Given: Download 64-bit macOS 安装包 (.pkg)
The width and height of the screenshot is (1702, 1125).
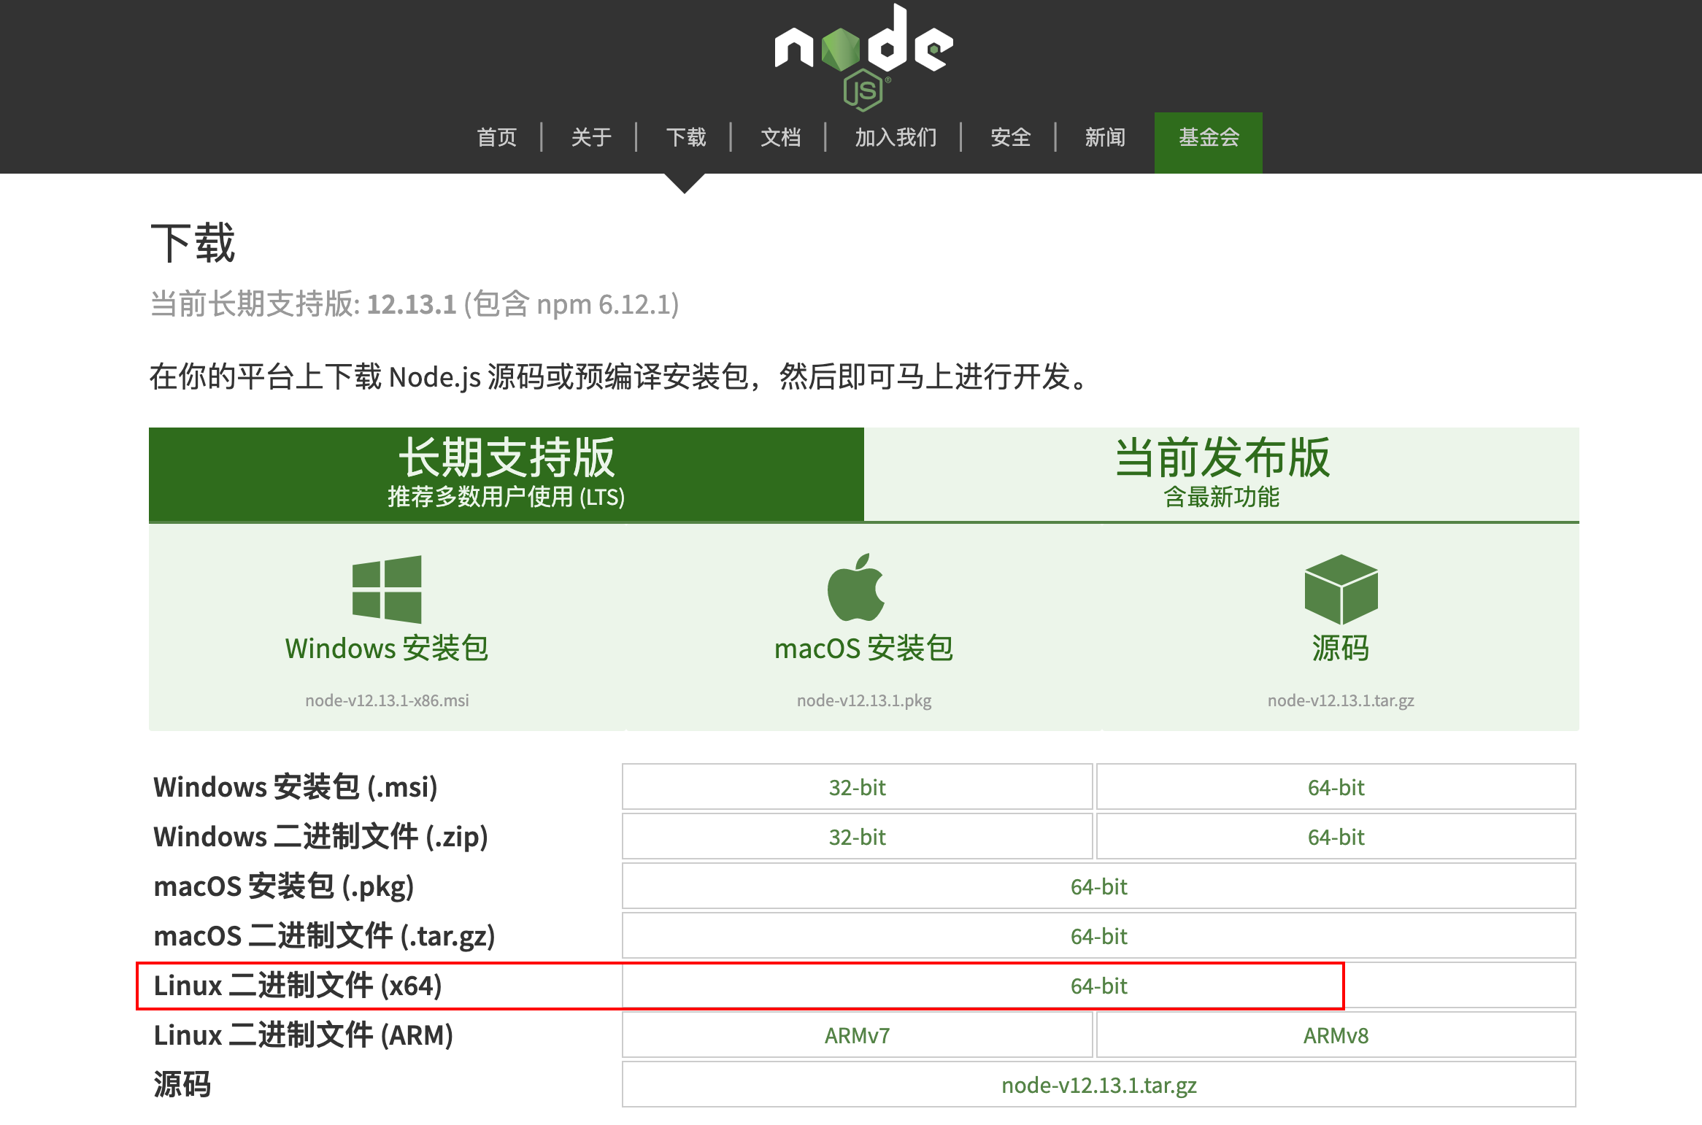Looking at the screenshot, I should pos(1099,886).
